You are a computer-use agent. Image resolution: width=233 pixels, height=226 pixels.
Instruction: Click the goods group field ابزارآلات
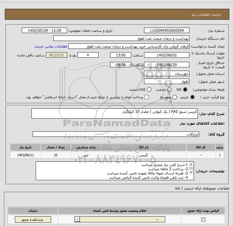[x=116, y=134]
